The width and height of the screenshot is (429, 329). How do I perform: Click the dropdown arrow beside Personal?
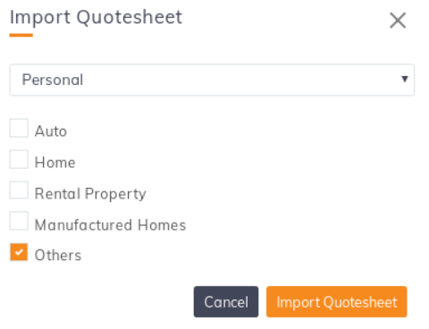(x=404, y=79)
